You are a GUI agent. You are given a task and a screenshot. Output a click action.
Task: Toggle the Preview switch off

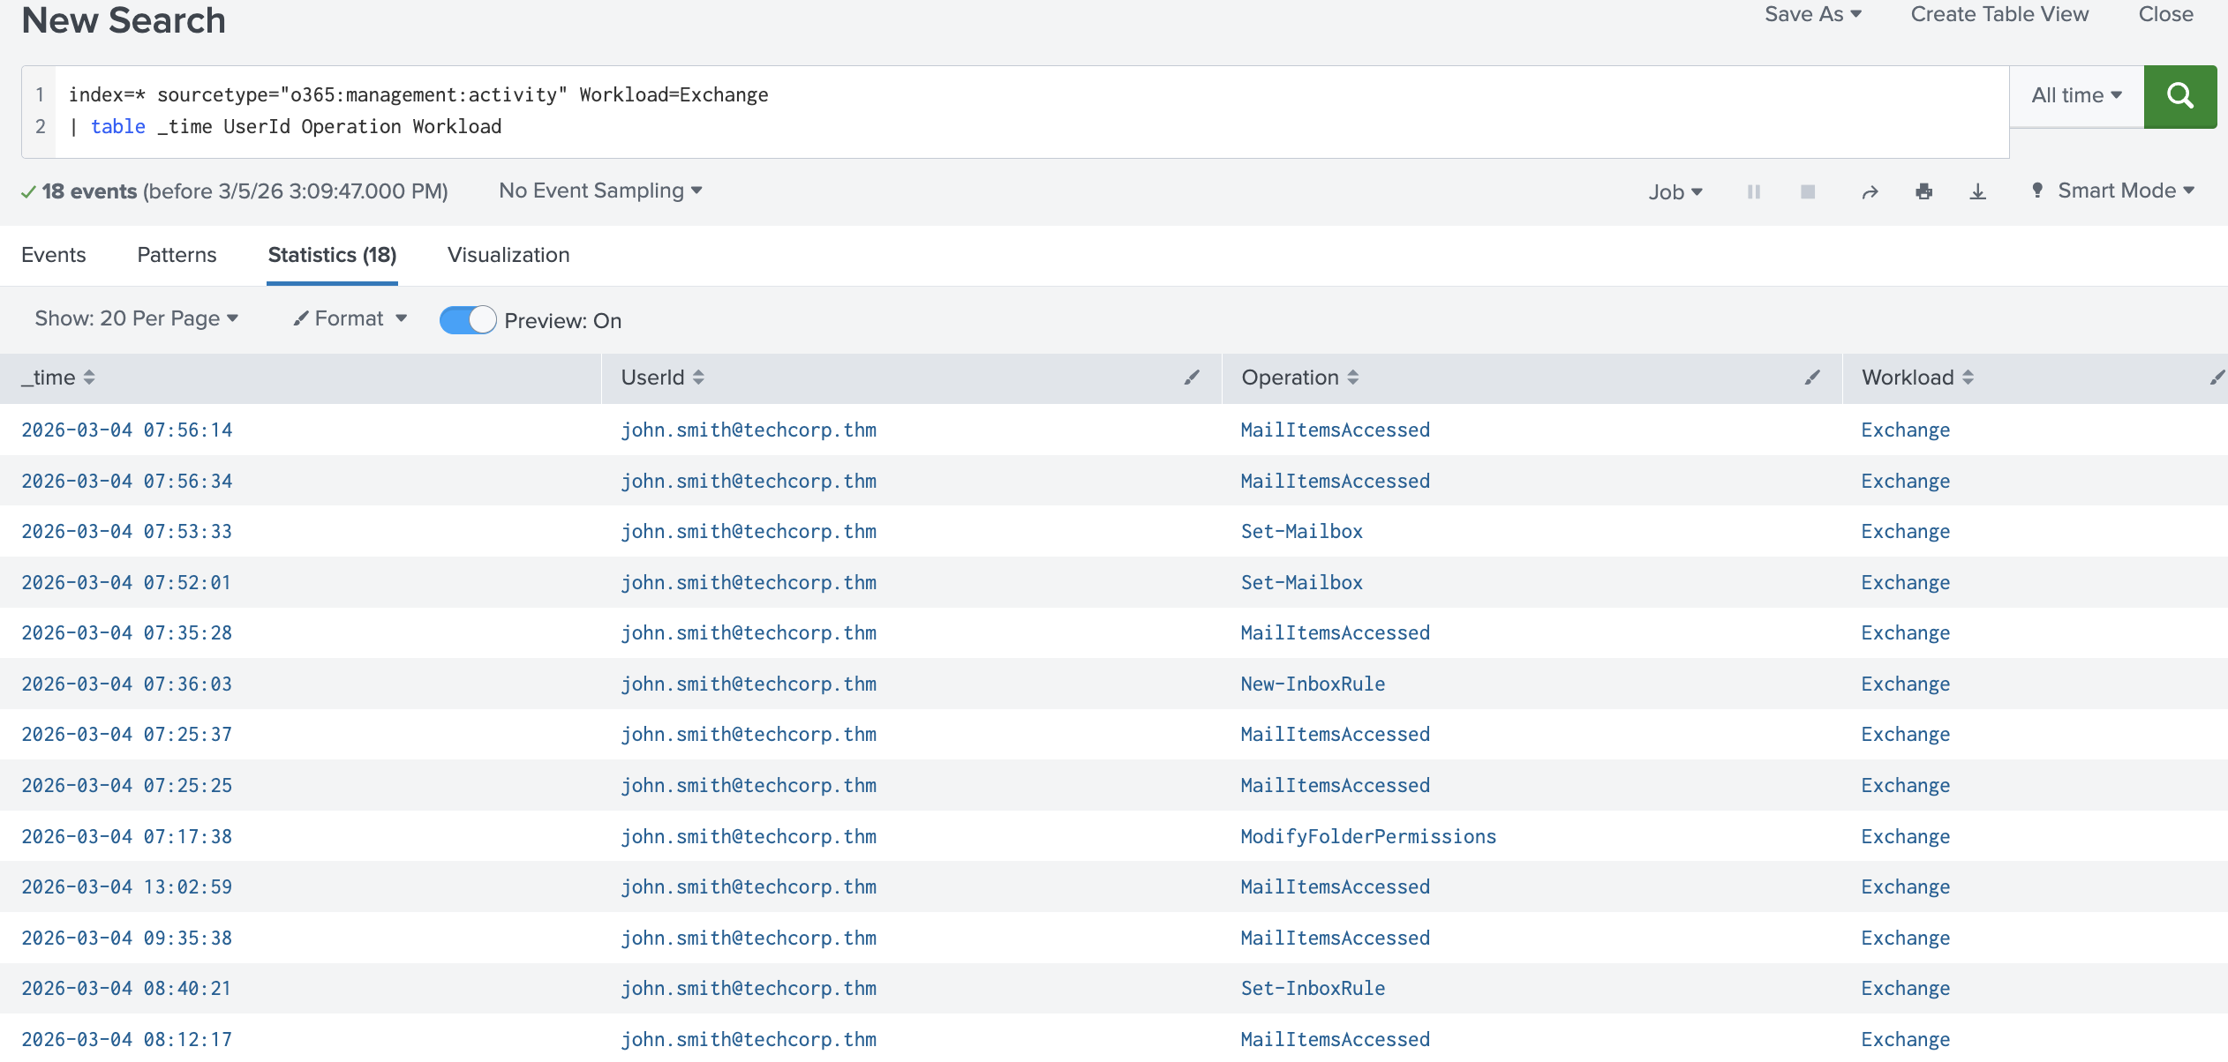click(x=468, y=320)
